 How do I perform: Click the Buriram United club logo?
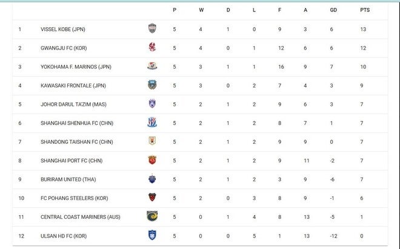152,179
